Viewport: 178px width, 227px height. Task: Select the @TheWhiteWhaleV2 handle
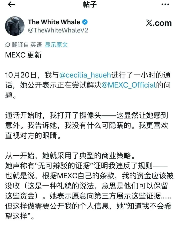pyautogui.click(x=58, y=30)
